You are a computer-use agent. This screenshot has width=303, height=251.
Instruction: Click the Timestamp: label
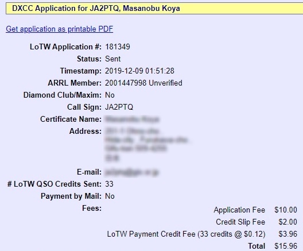coord(81,71)
